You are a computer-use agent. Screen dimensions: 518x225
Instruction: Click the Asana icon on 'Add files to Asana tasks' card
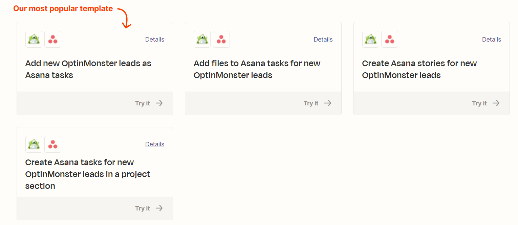coord(221,39)
